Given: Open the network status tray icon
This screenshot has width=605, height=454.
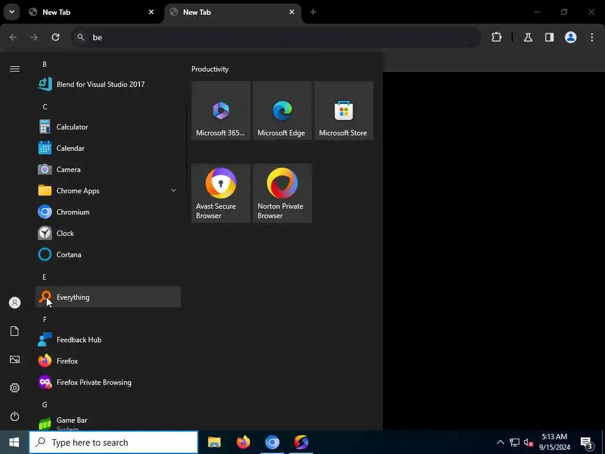Looking at the screenshot, I should tap(515, 442).
